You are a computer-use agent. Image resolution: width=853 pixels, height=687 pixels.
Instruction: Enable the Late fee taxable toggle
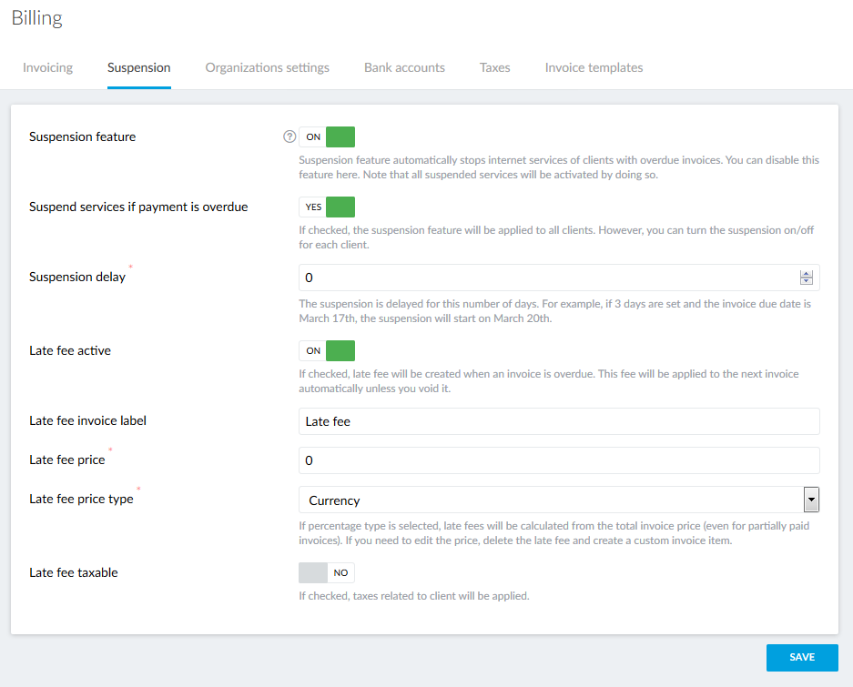[327, 572]
